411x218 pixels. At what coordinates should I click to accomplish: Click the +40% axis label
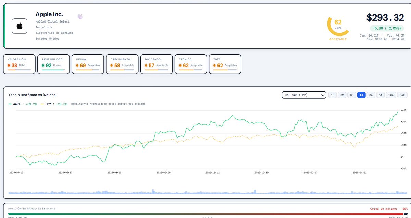pyautogui.click(x=403, y=110)
